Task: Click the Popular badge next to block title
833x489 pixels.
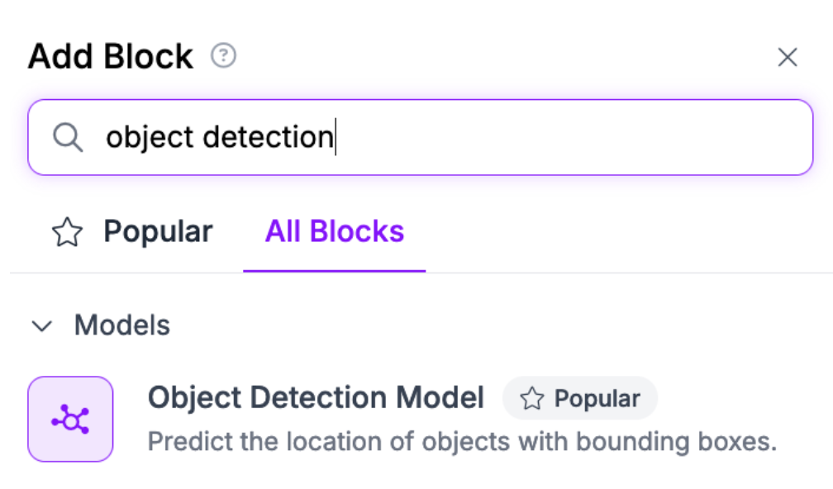Action: coord(580,399)
